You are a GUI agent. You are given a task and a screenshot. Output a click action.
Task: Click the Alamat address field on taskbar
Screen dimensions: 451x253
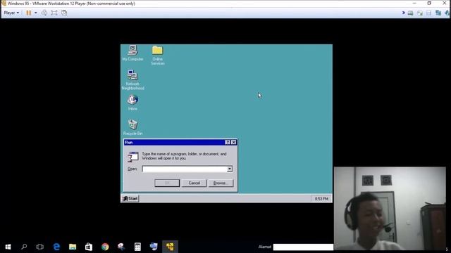[x=303, y=247]
